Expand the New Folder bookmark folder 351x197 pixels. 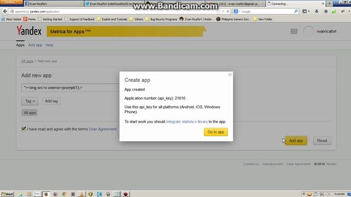(x=263, y=19)
